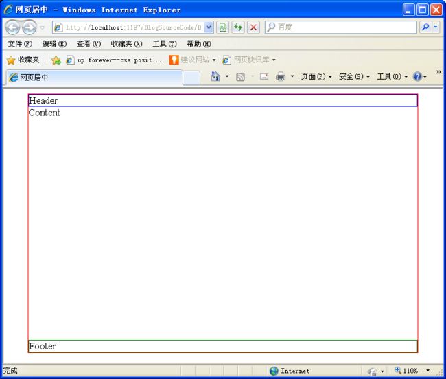Open the 收藏夹 favorites star button

tap(23, 60)
